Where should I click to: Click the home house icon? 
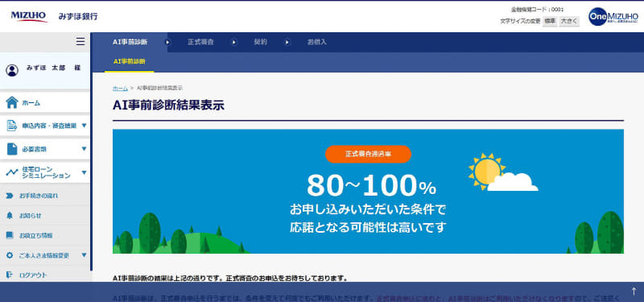coord(12,103)
